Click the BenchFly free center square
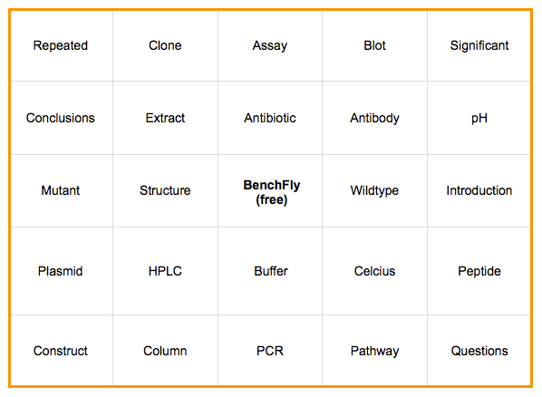 click(x=270, y=190)
